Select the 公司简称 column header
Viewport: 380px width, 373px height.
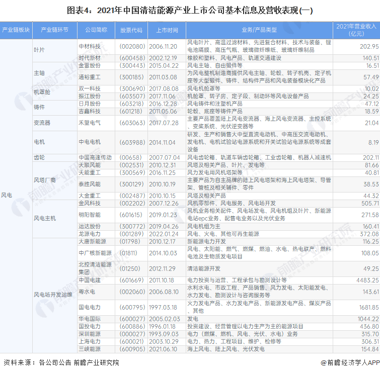96,30
